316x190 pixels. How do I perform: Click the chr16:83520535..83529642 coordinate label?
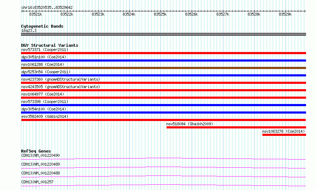point(47,7)
